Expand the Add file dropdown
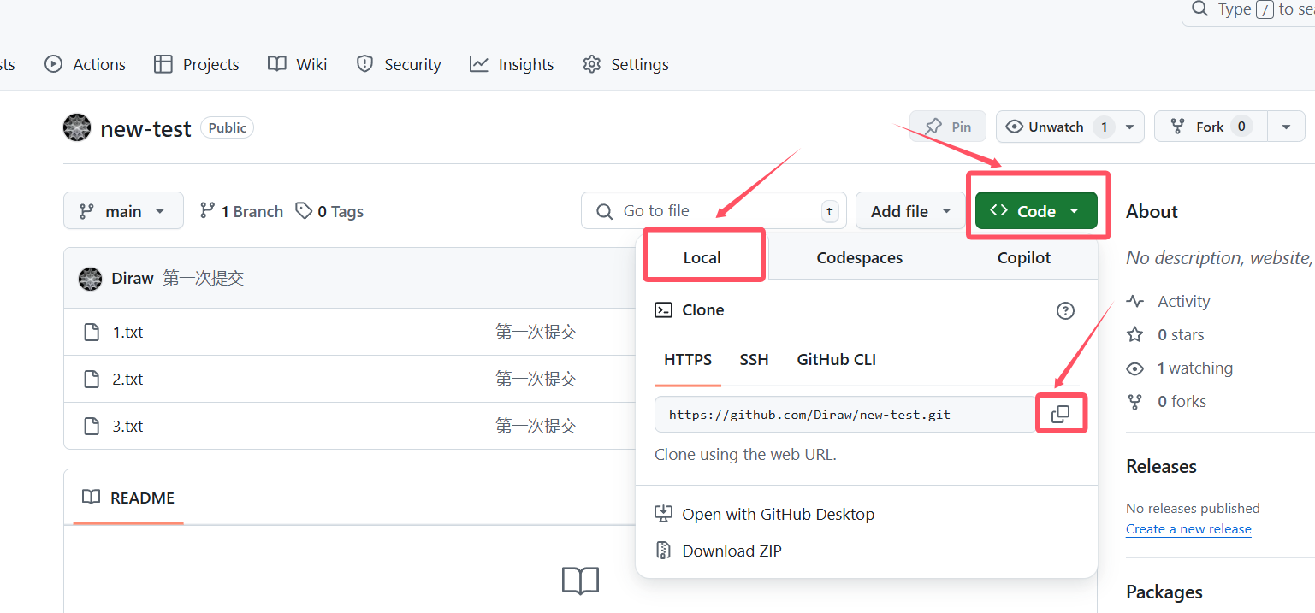 point(910,211)
